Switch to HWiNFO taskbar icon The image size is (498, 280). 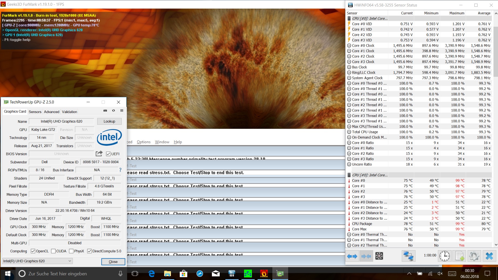click(x=232, y=274)
